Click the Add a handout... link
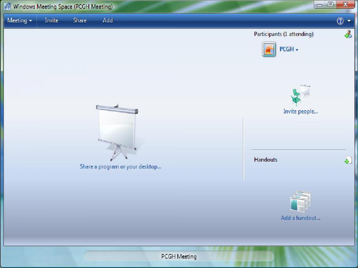The image size is (358, 268). tap(301, 218)
